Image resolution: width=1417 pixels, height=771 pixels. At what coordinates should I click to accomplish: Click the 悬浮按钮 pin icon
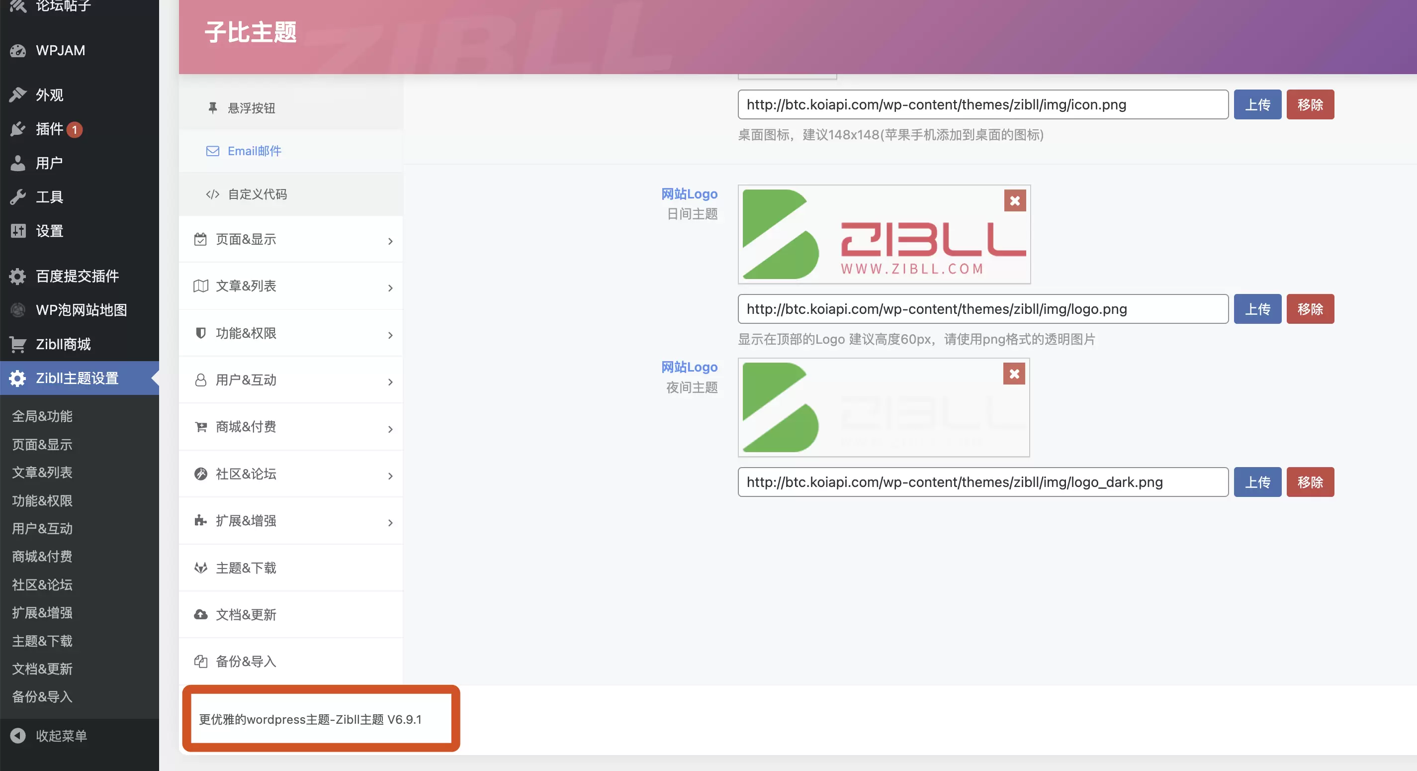click(x=212, y=108)
